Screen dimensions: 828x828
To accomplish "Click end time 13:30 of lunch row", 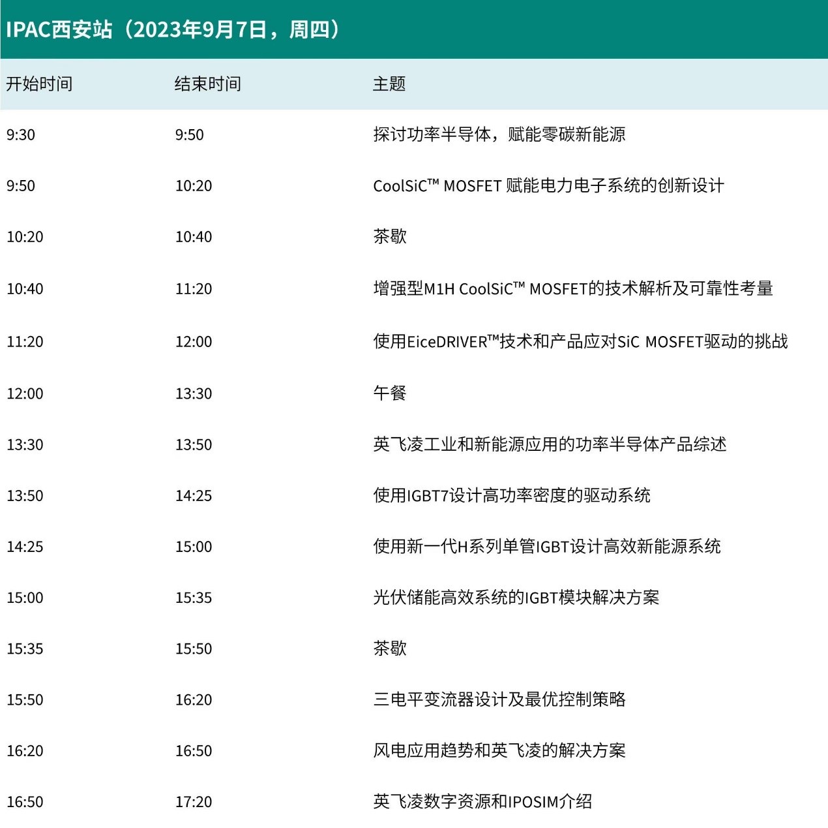I will point(194,394).
